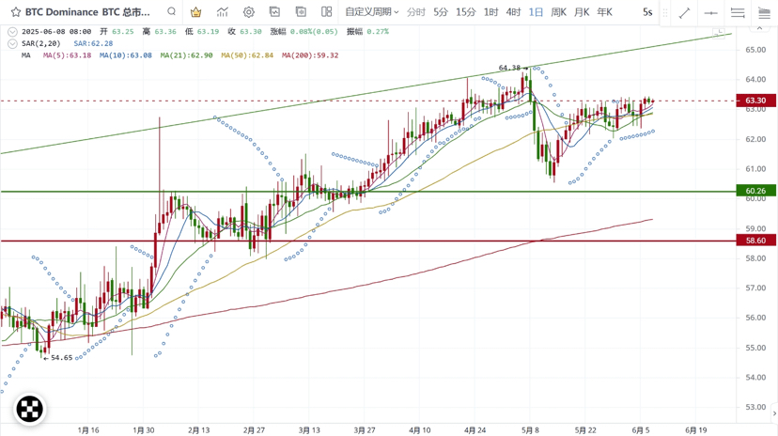Click the 4月 10 date label

420,430
